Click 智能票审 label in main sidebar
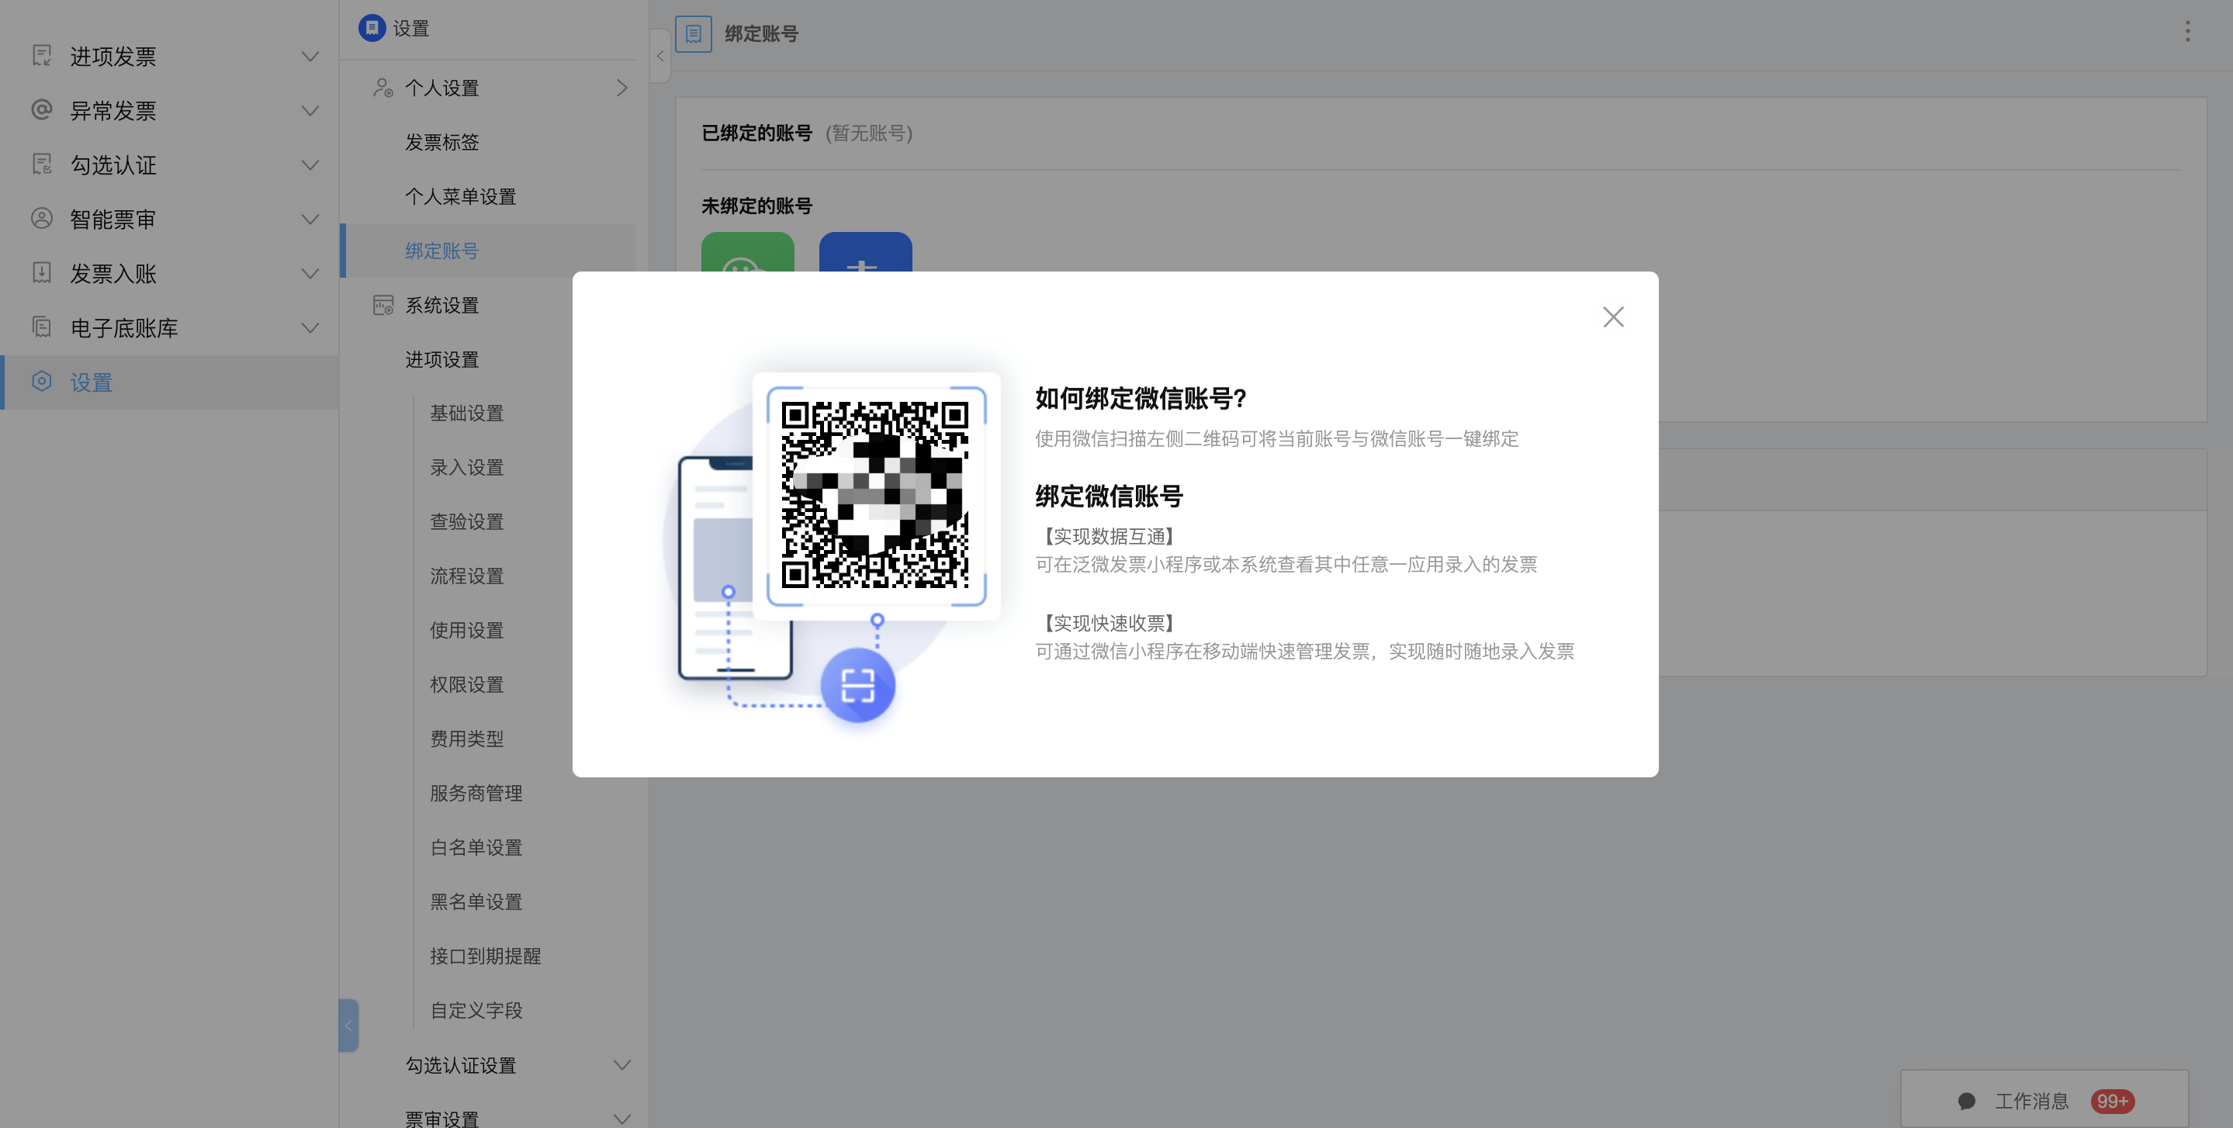The image size is (2233, 1128). click(x=113, y=219)
